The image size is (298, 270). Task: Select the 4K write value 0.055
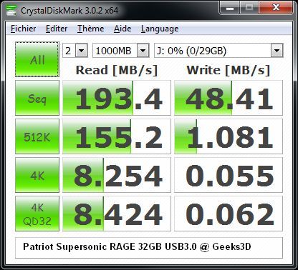229,175
